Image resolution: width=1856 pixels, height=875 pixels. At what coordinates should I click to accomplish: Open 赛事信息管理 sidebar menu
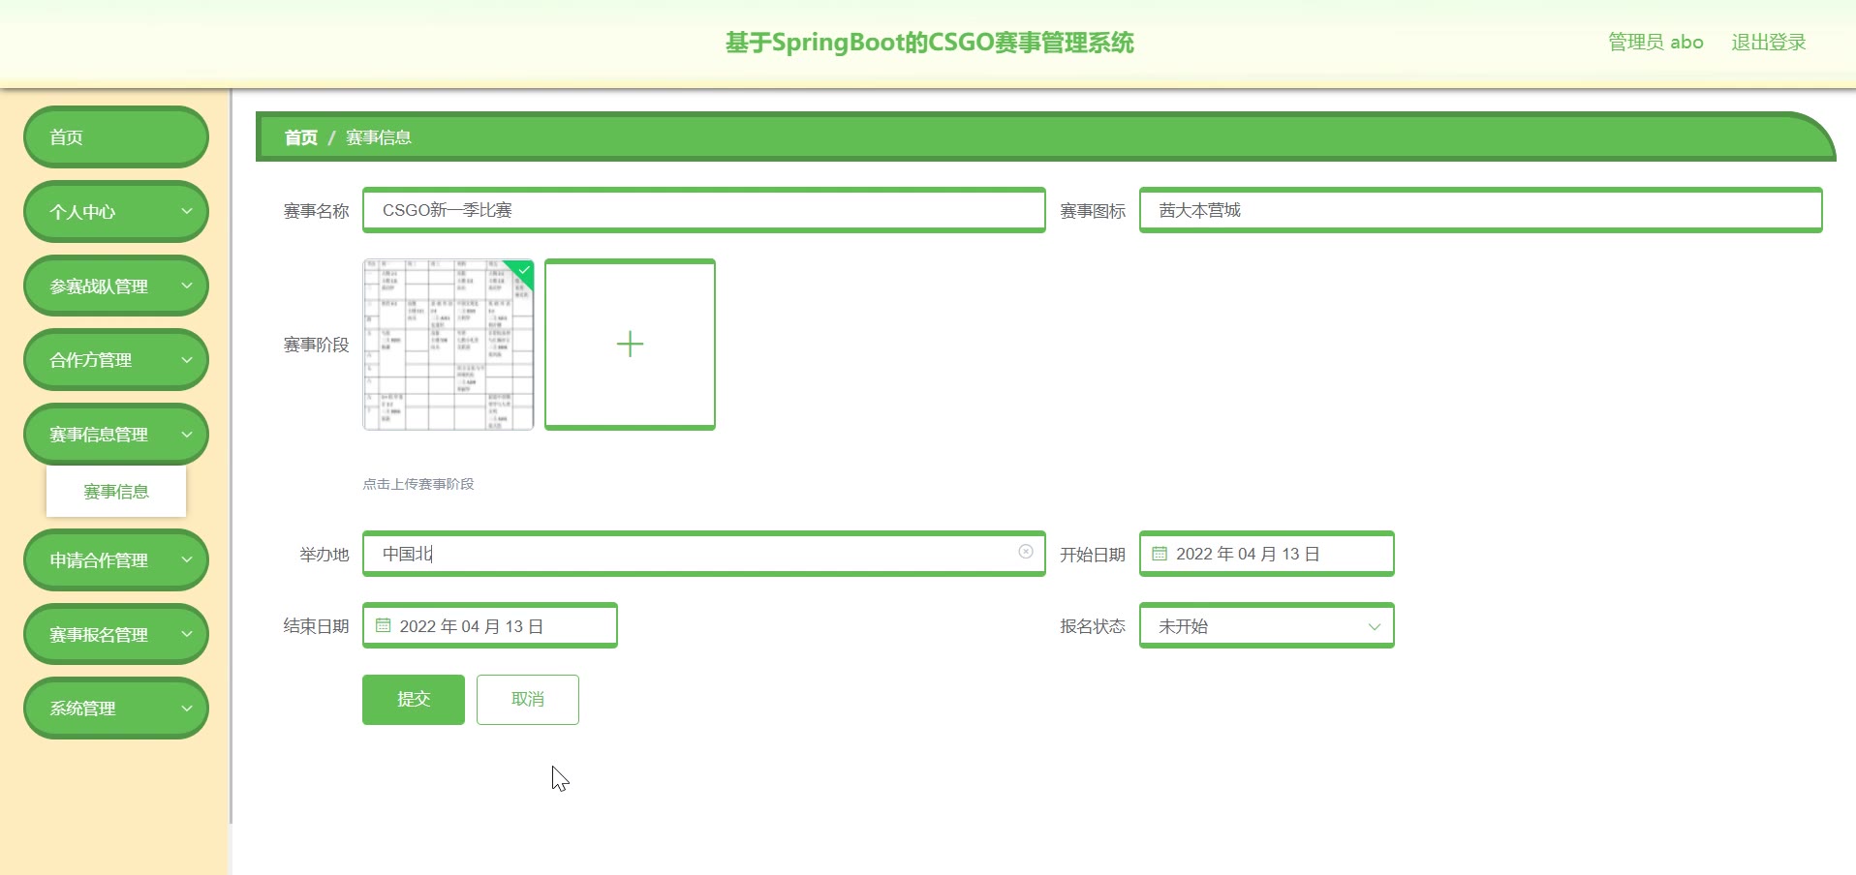pos(116,434)
